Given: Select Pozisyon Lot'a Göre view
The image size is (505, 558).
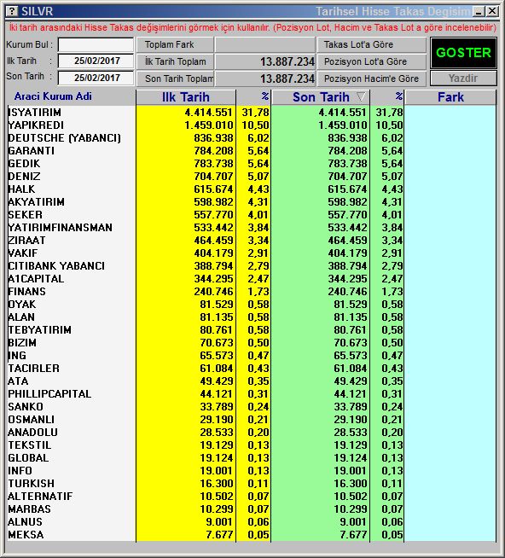Looking at the screenshot, I should (x=372, y=61).
